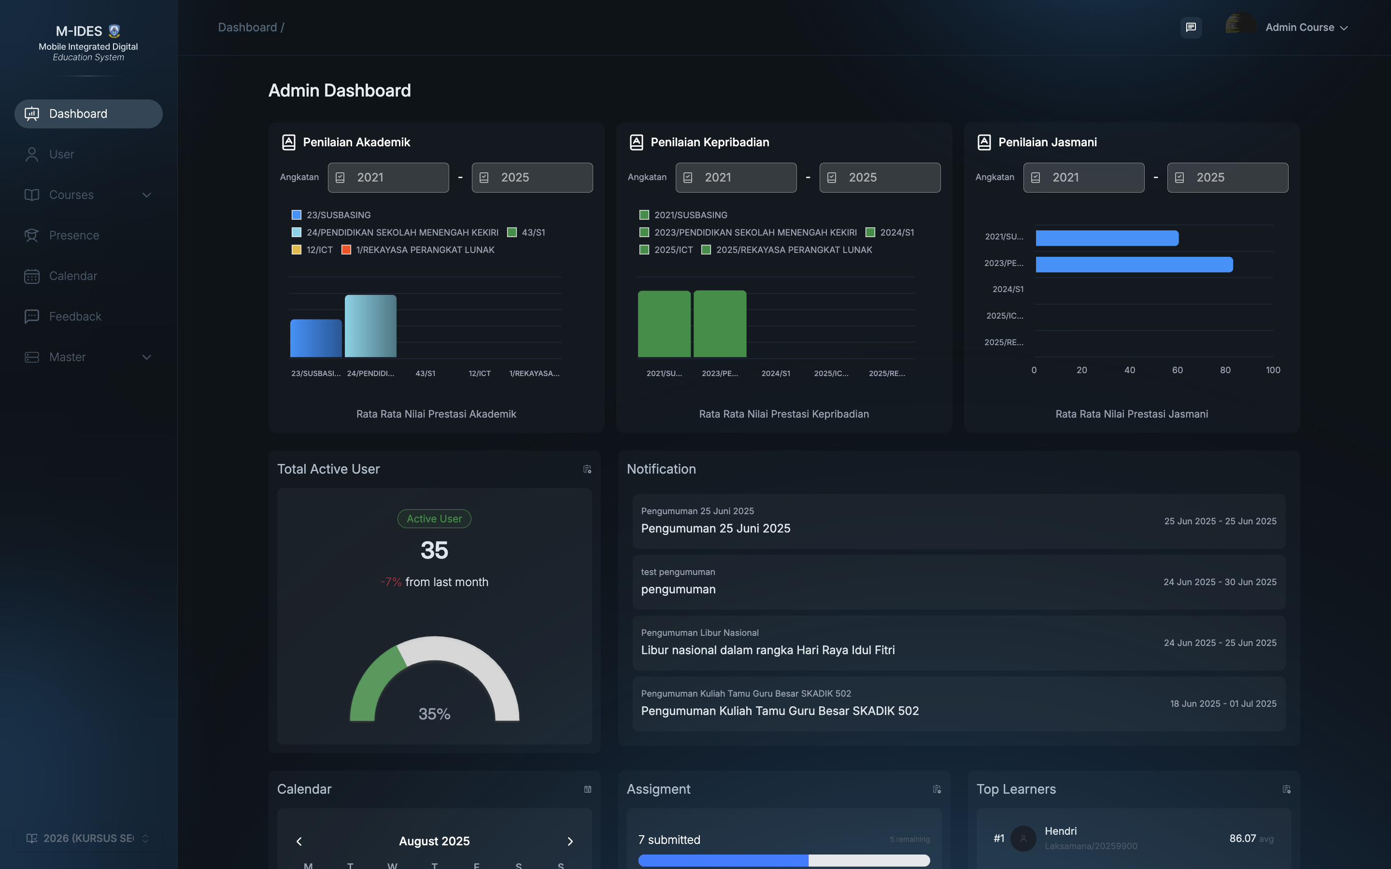Click the Total Active User report icon

point(587,469)
